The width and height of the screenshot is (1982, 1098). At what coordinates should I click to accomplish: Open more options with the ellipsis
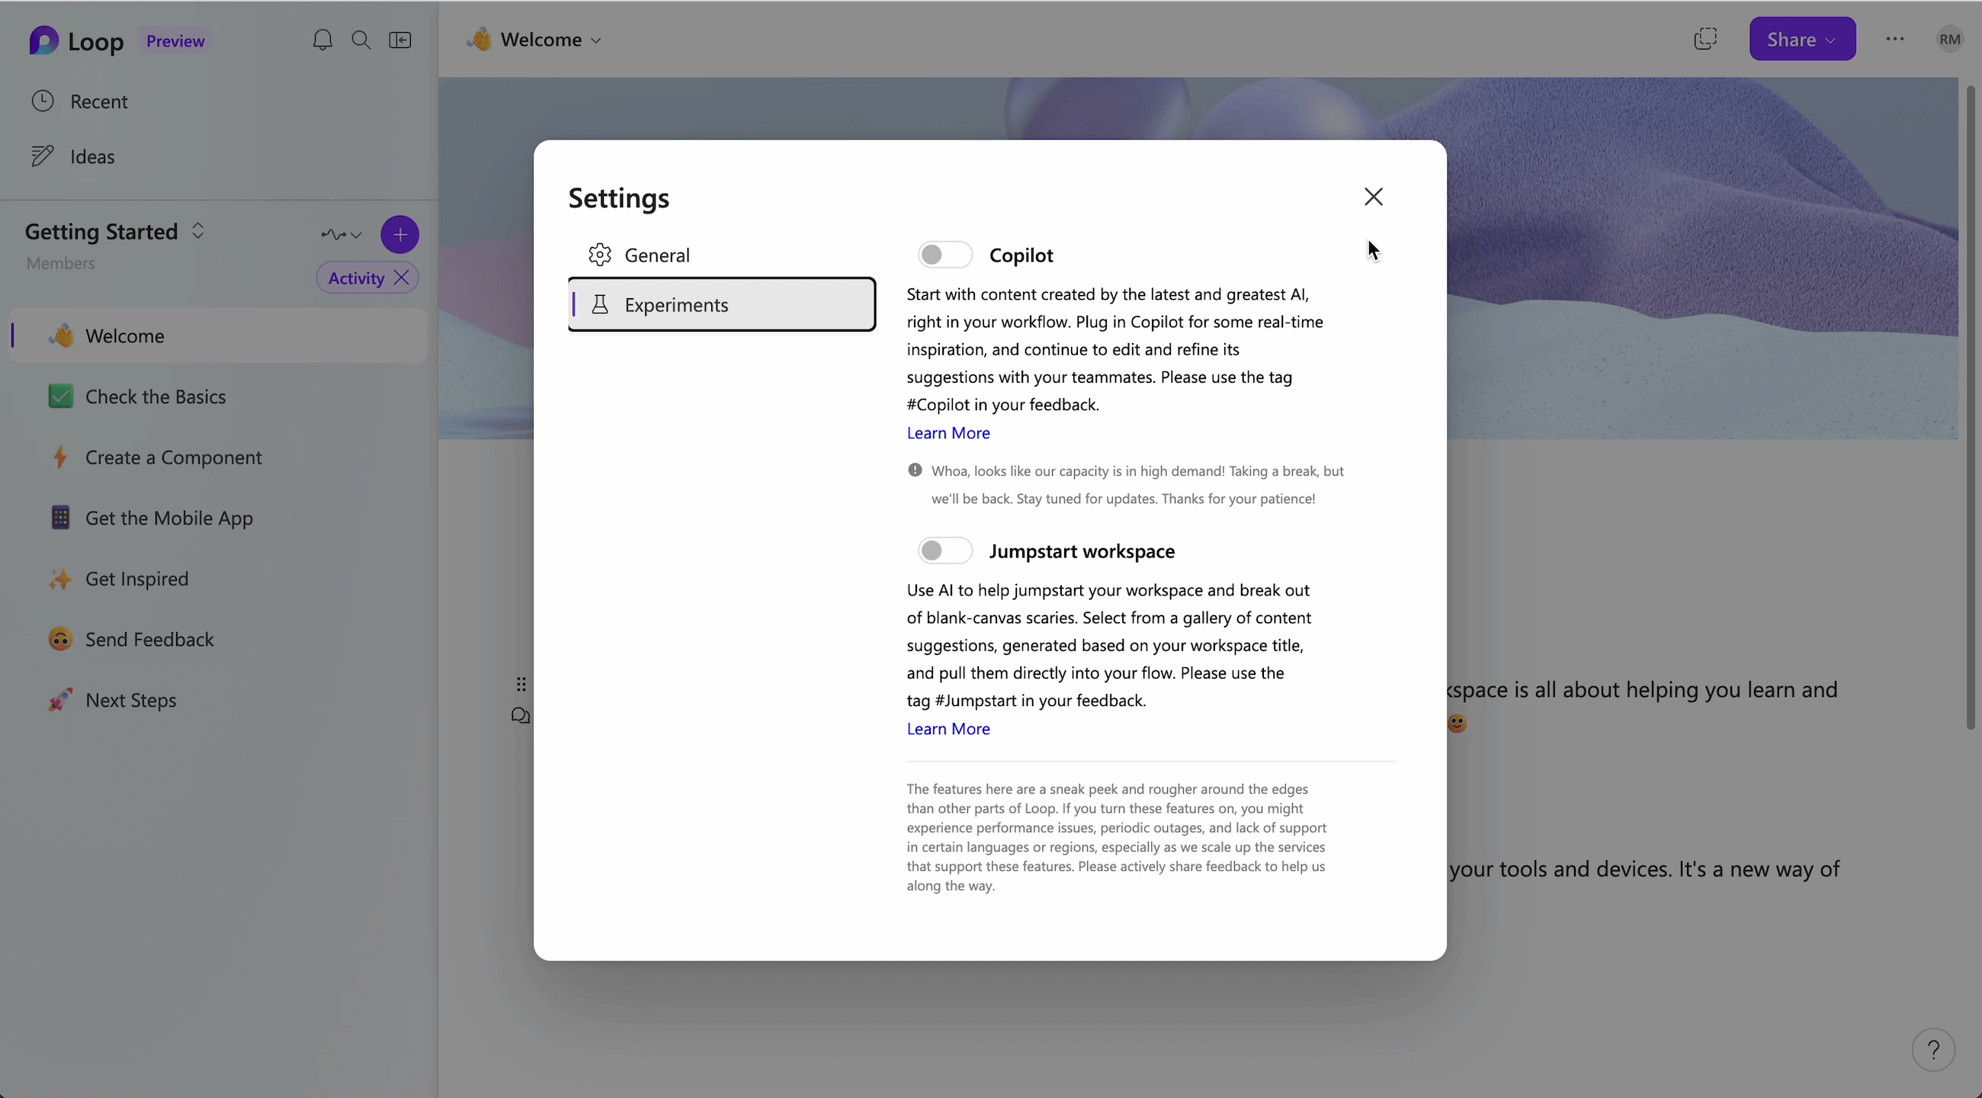(x=1896, y=38)
